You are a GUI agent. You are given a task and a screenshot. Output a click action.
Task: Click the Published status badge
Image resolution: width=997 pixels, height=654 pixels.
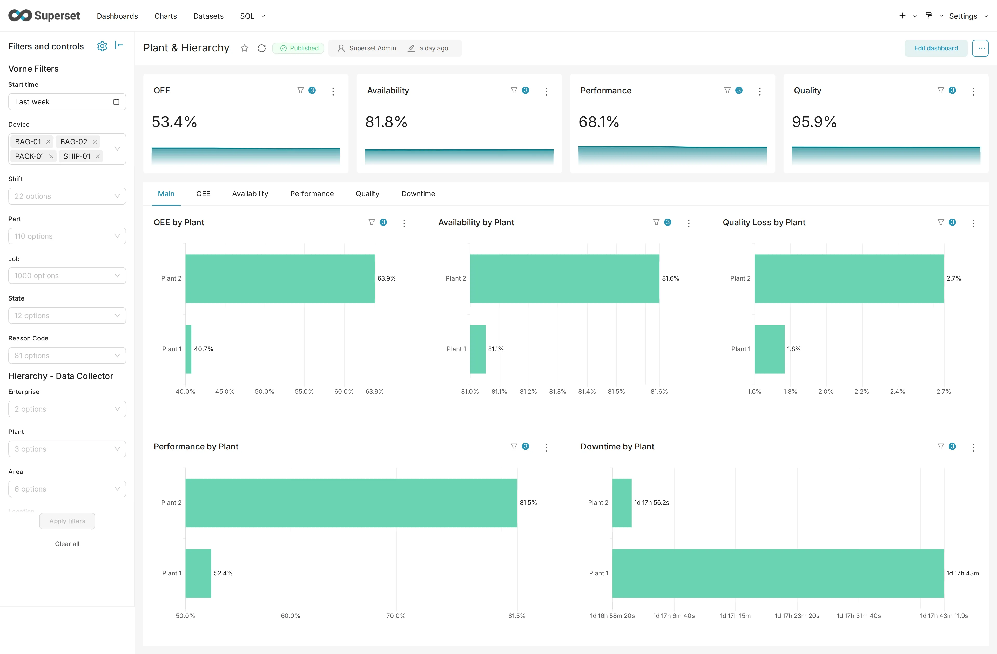click(x=298, y=48)
